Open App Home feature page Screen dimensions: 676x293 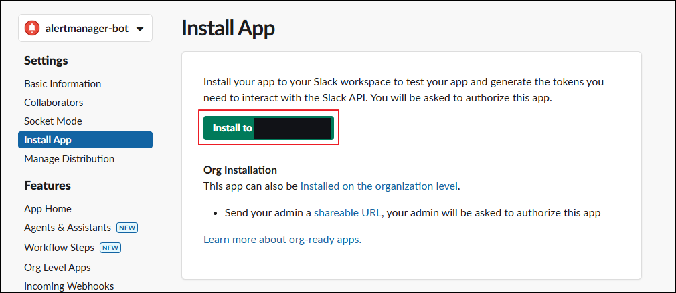[x=48, y=209]
